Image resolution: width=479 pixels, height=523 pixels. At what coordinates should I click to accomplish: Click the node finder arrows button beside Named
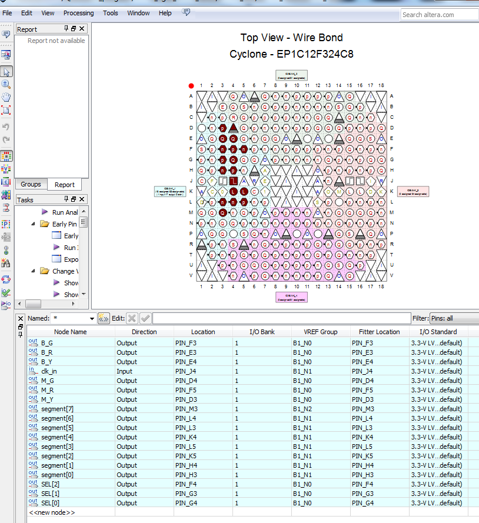click(104, 318)
